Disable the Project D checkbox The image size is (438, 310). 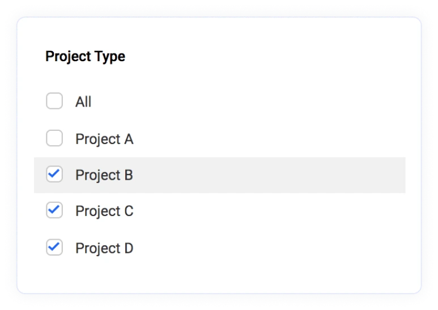tap(54, 247)
